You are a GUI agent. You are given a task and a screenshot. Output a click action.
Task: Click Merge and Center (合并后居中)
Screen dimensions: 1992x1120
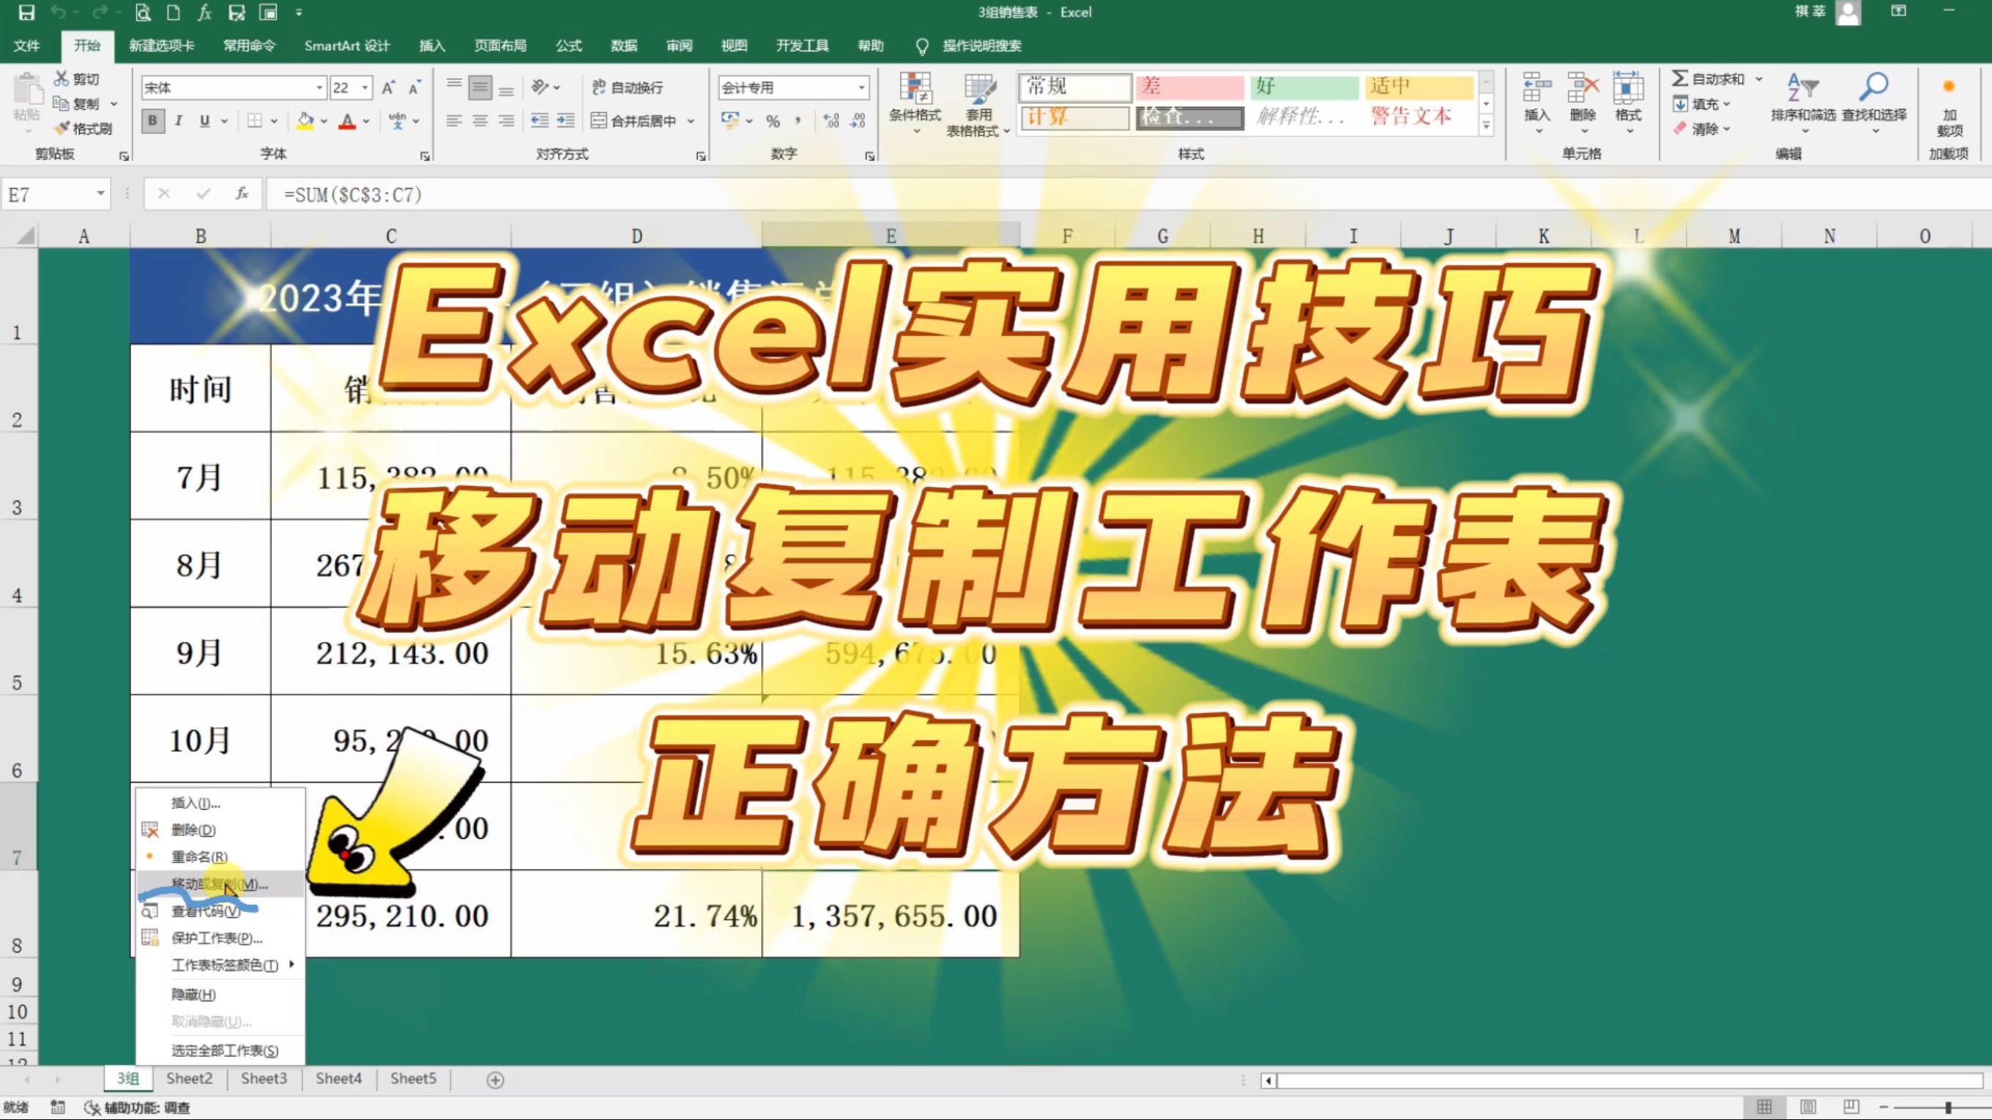tap(634, 121)
